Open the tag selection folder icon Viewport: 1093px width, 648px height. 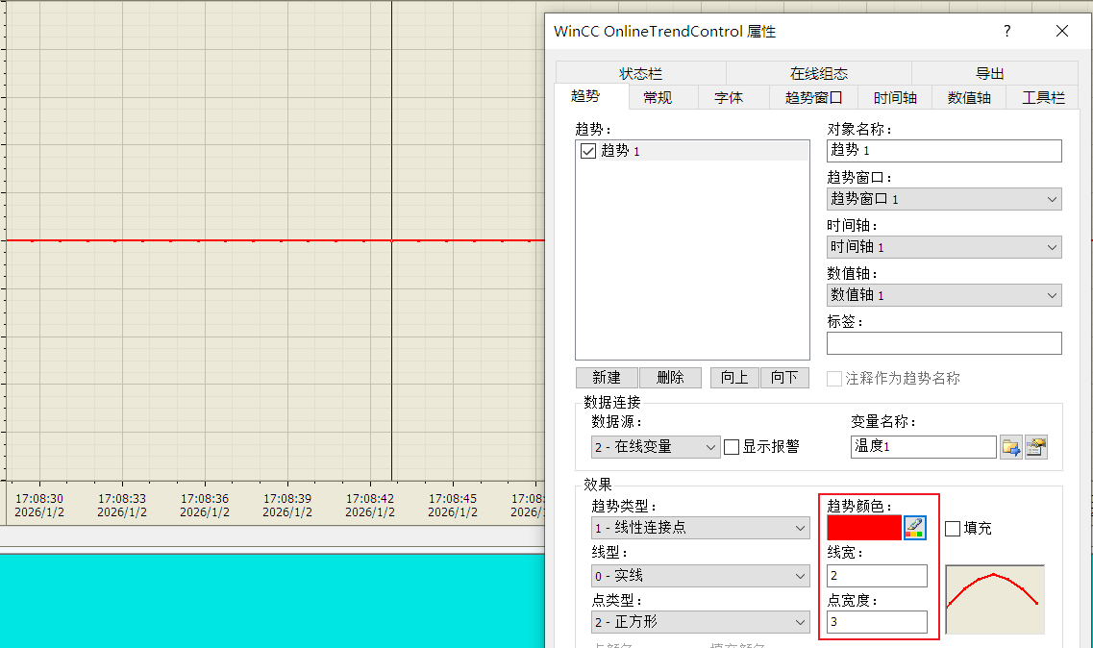point(1010,447)
